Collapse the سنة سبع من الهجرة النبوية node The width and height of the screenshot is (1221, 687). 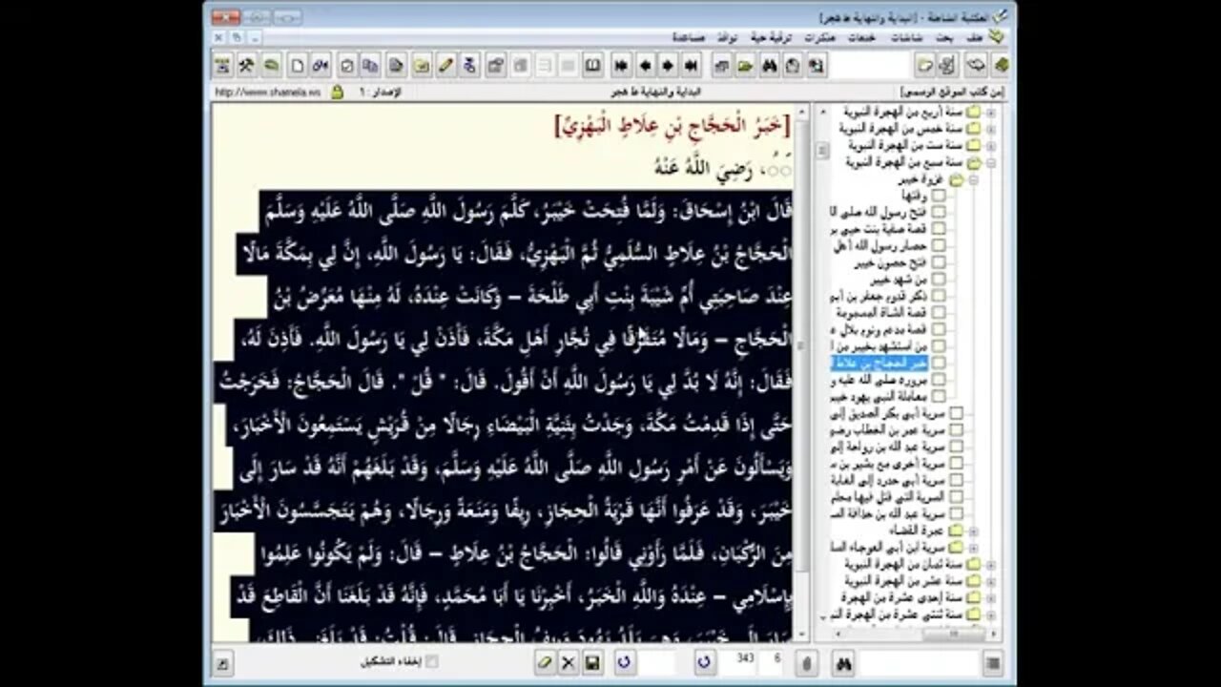coord(991,162)
